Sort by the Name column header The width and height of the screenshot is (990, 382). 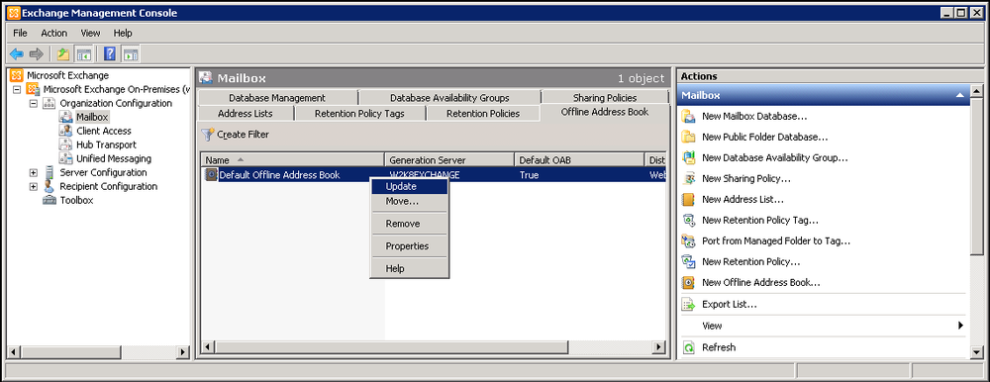click(293, 160)
